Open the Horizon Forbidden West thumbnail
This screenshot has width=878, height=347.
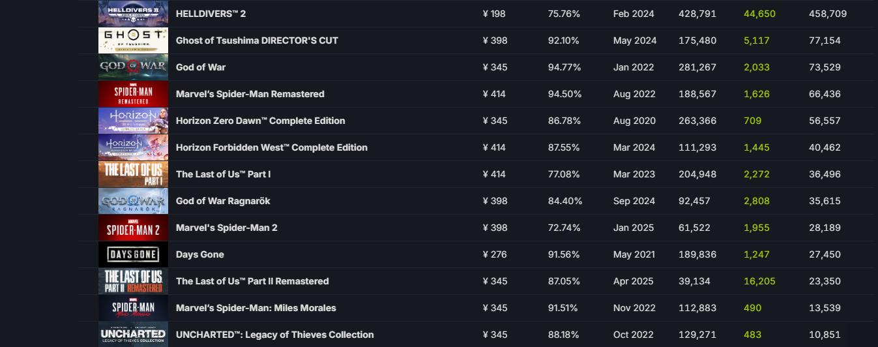[x=133, y=147]
